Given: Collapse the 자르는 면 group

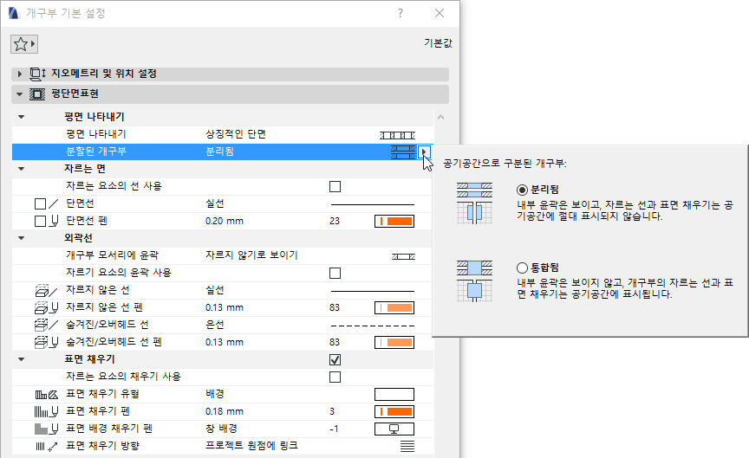Looking at the screenshot, I should pyautogui.click(x=21, y=169).
